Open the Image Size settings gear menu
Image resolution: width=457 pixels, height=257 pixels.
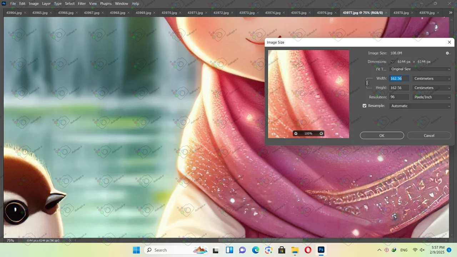point(447,53)
